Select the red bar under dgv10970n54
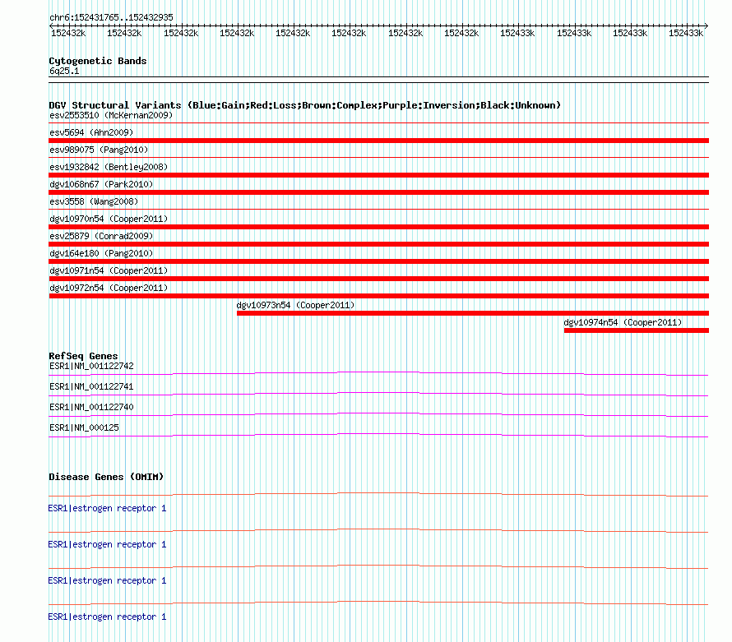This screenshot has height=642, width=732. pos(378,227)
